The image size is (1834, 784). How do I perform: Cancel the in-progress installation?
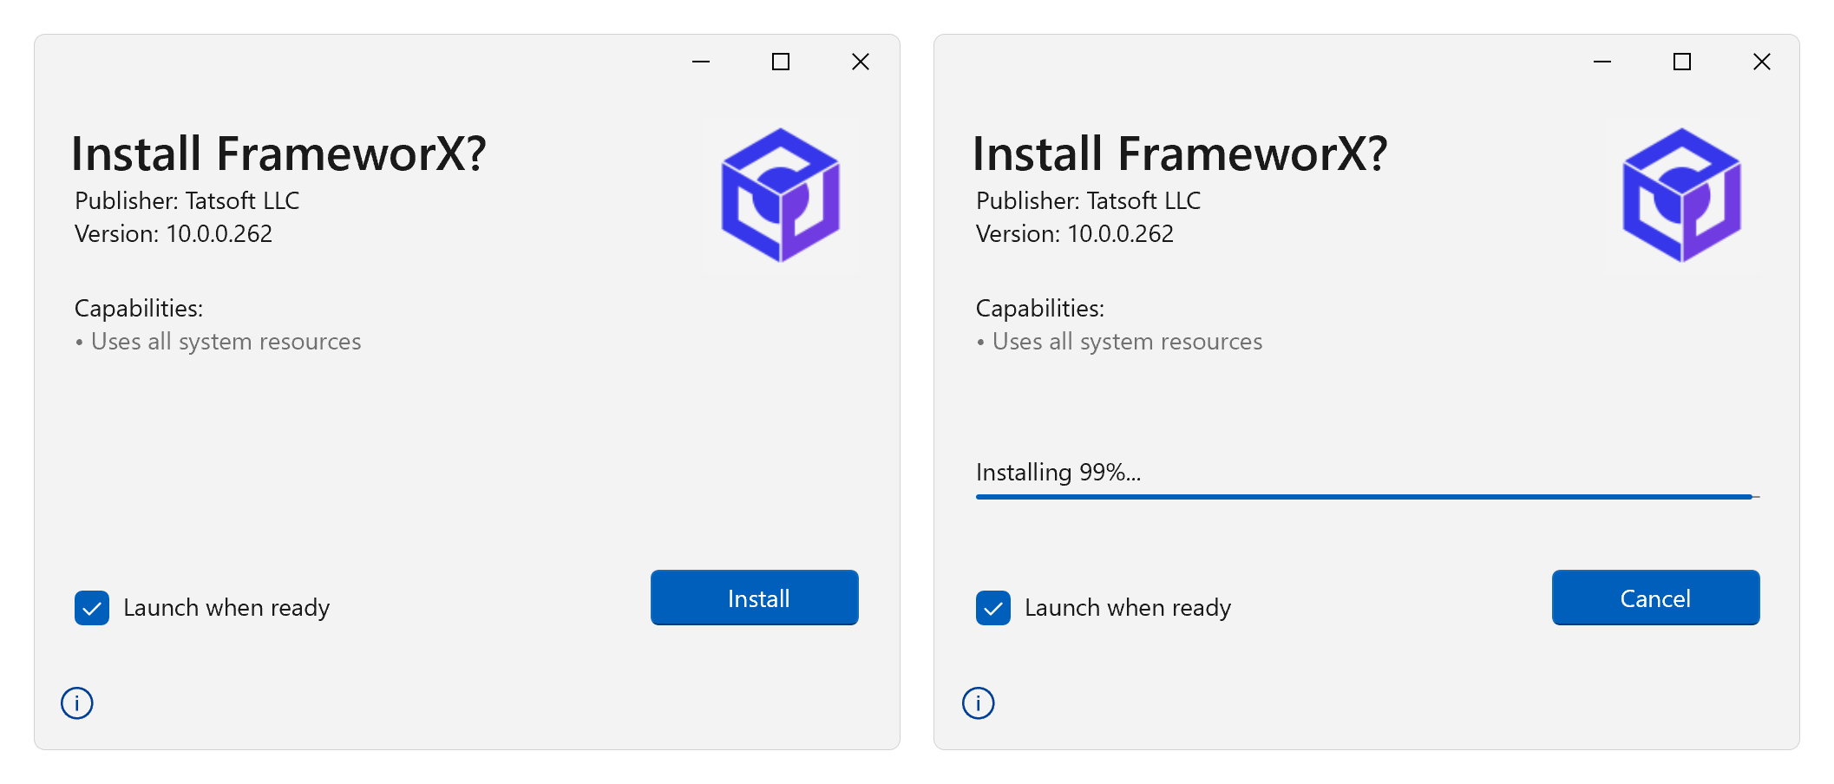(x=1655, y=598)
